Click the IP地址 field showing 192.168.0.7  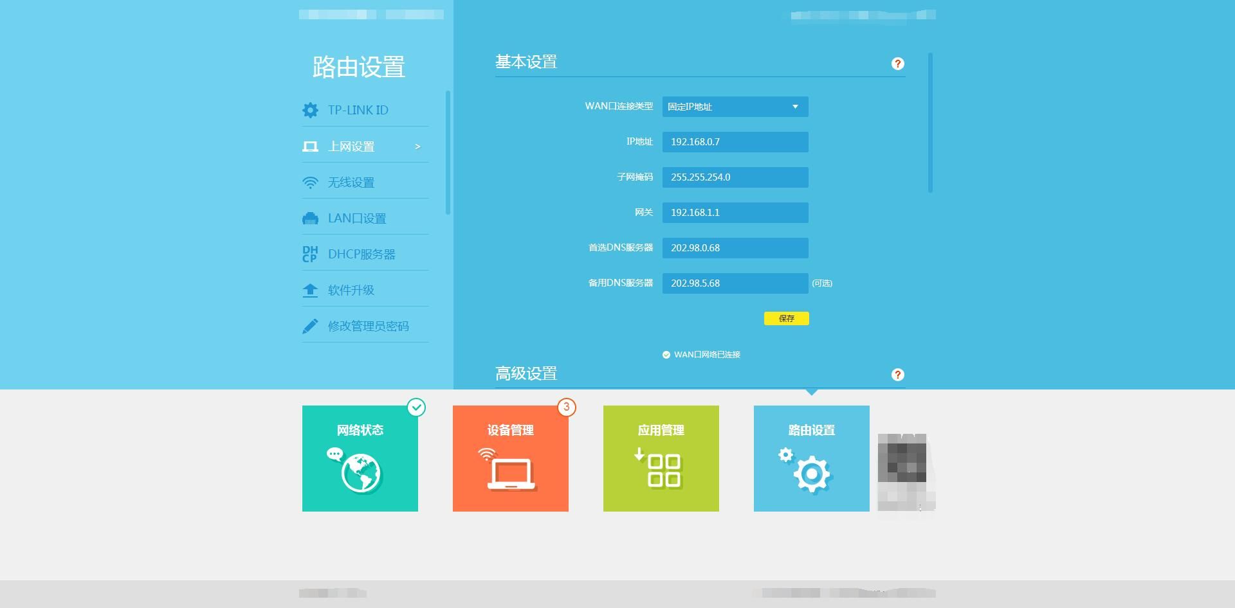pos(735,142)
